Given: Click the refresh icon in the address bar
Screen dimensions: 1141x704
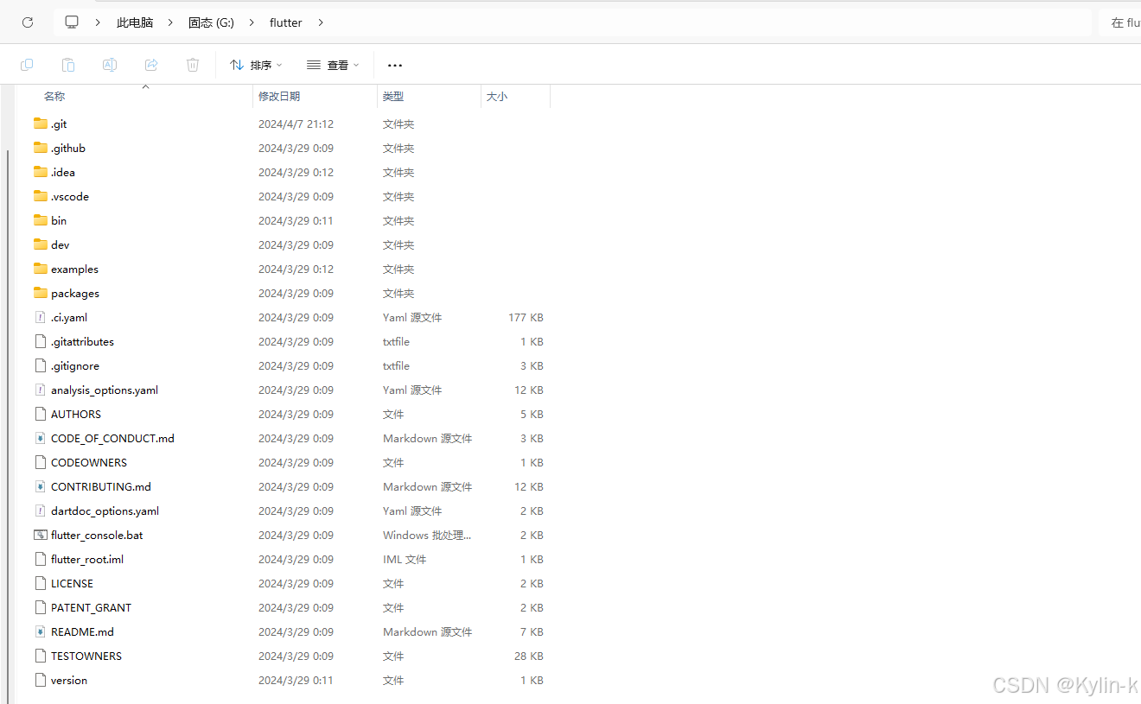Looking at the screenshot, I should 28,22.
